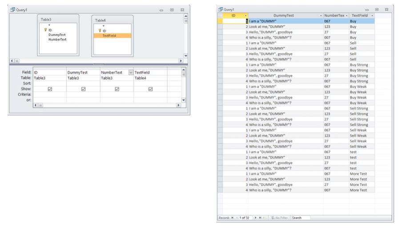The image size is (406, 232).
Task: Click right arrow of design grid horizontal scrollbar
Action: 178,105
